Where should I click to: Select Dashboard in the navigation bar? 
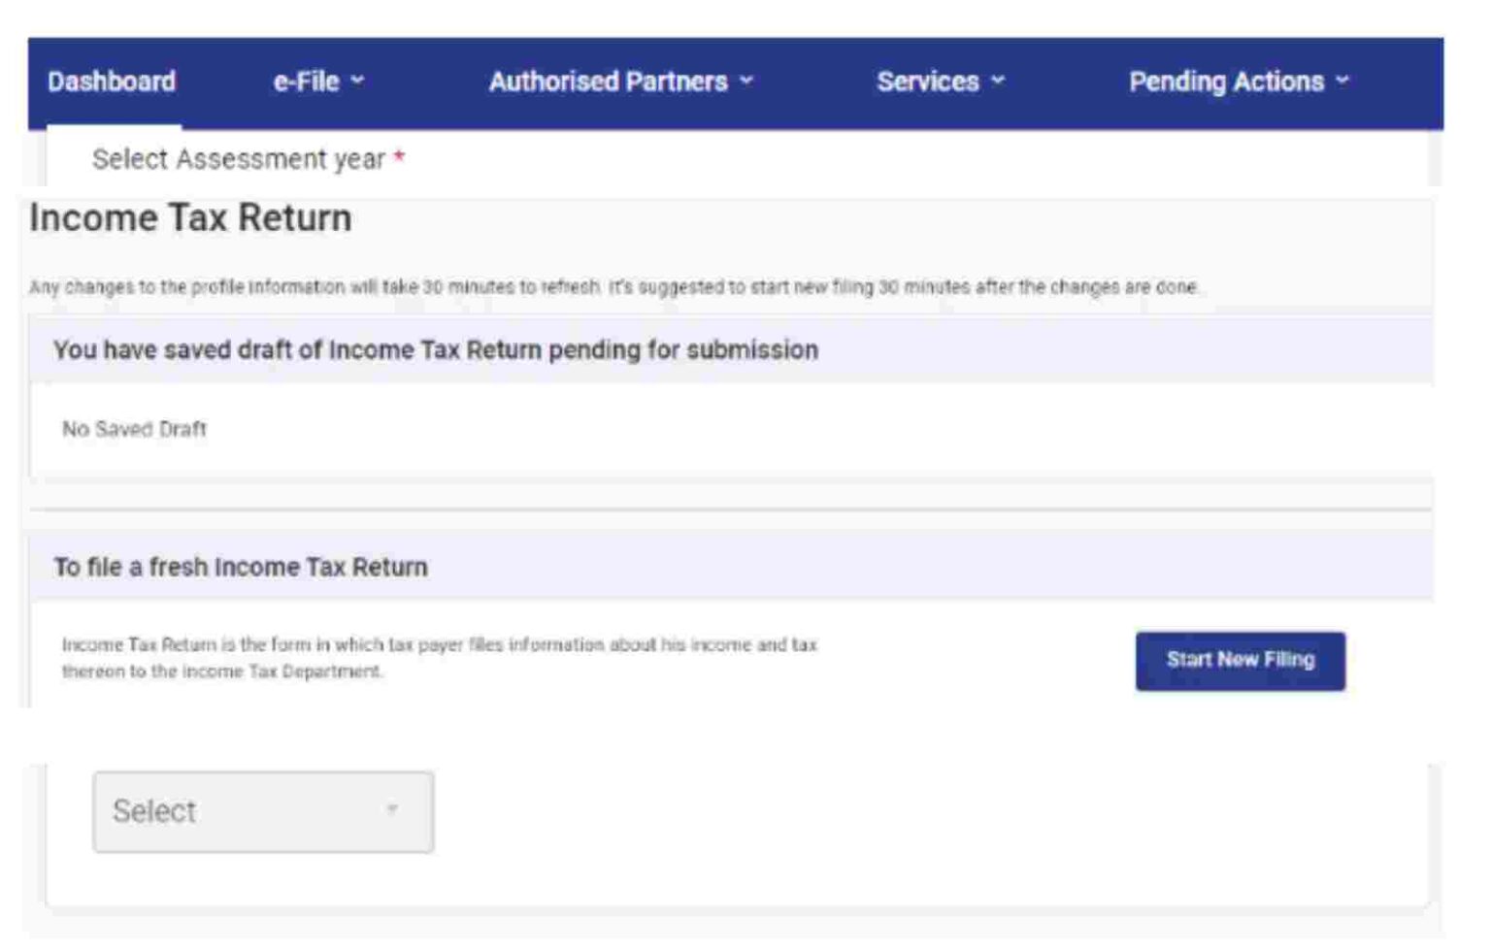[x=111, y=82]
